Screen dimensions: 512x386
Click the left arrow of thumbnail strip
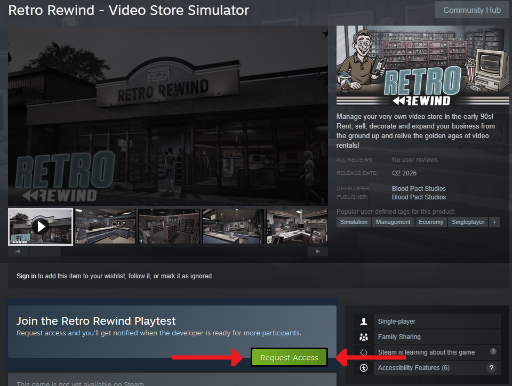pos(18,252)
